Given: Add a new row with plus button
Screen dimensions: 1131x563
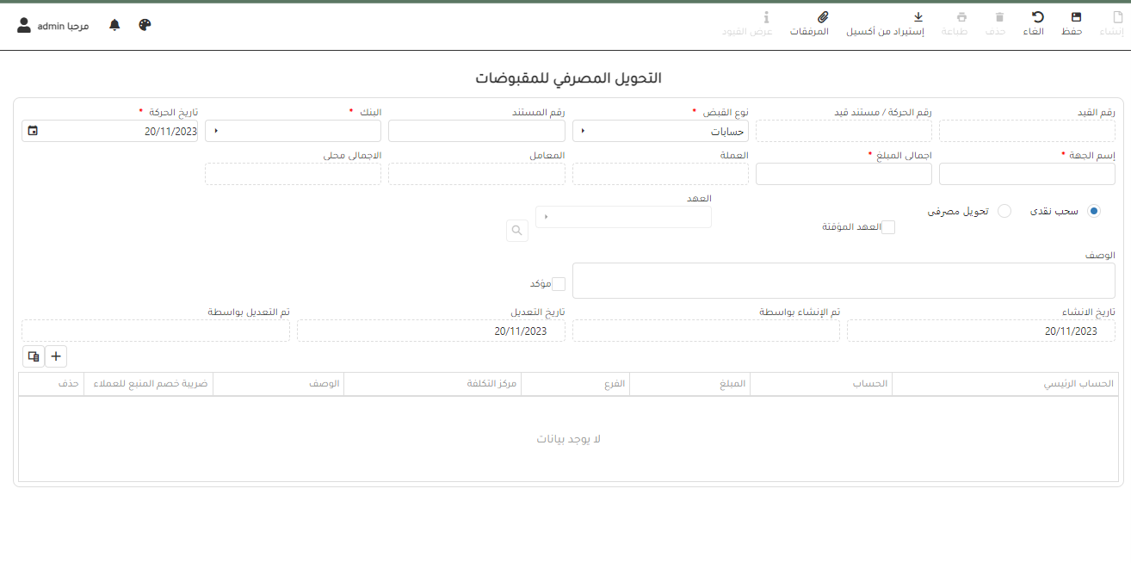Looking at the screenshot, I should (56, 356).
